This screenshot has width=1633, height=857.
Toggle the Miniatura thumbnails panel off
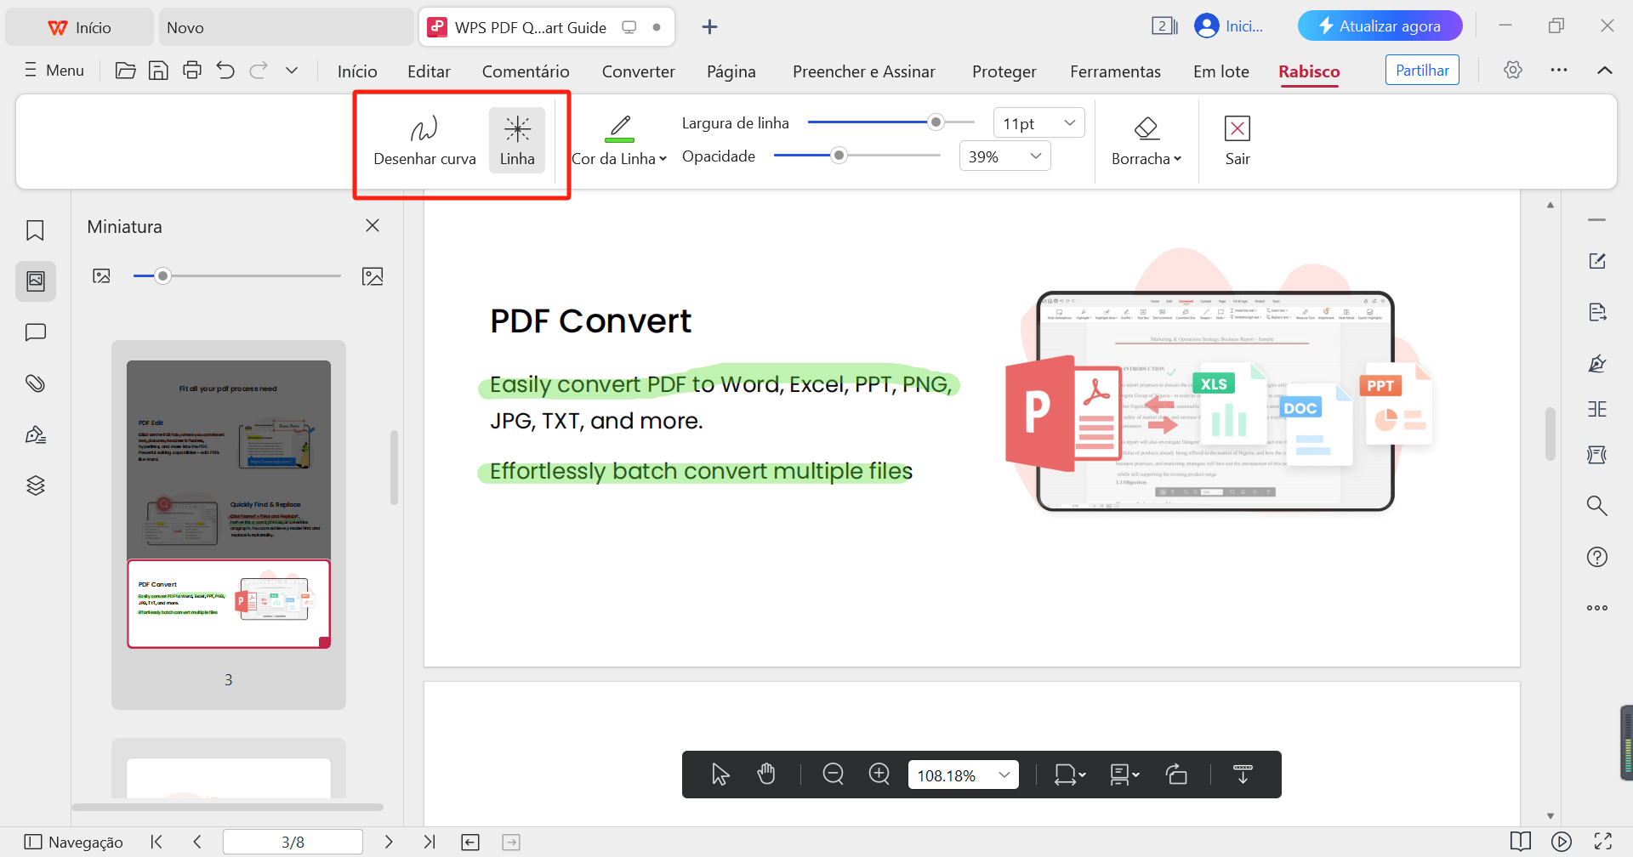click(372, 225)
